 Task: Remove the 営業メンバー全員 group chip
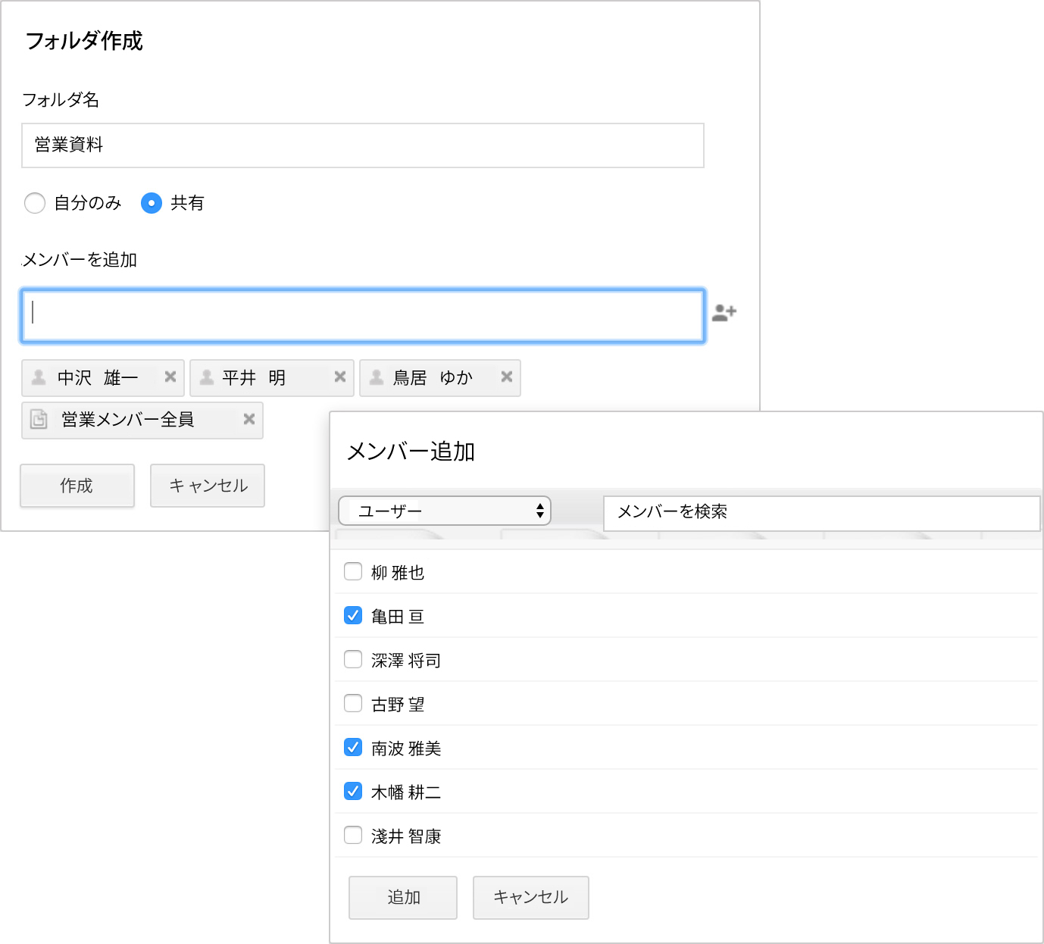pos(248,419)
